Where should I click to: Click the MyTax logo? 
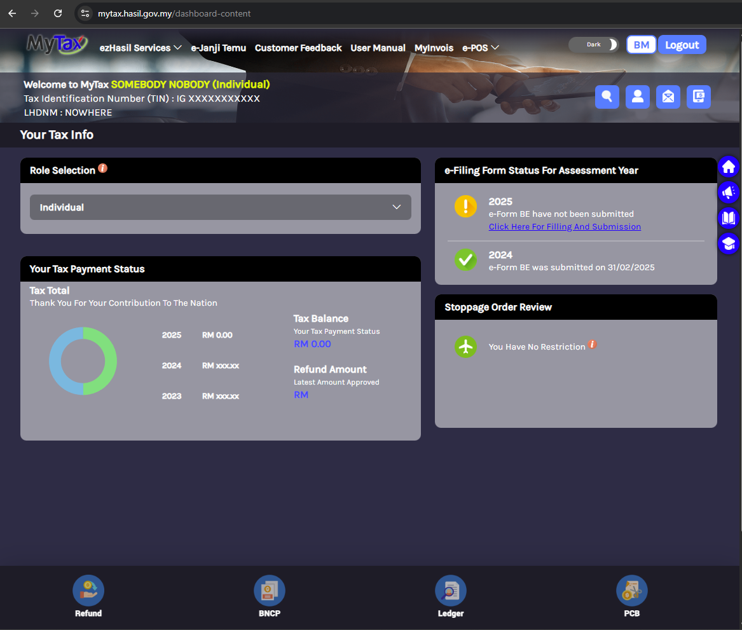[57, 44]
